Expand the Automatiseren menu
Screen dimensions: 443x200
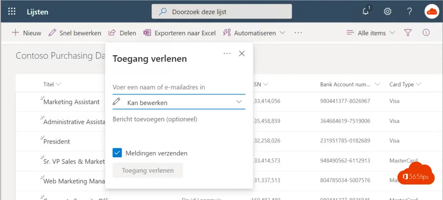click(x=254, y=33)
